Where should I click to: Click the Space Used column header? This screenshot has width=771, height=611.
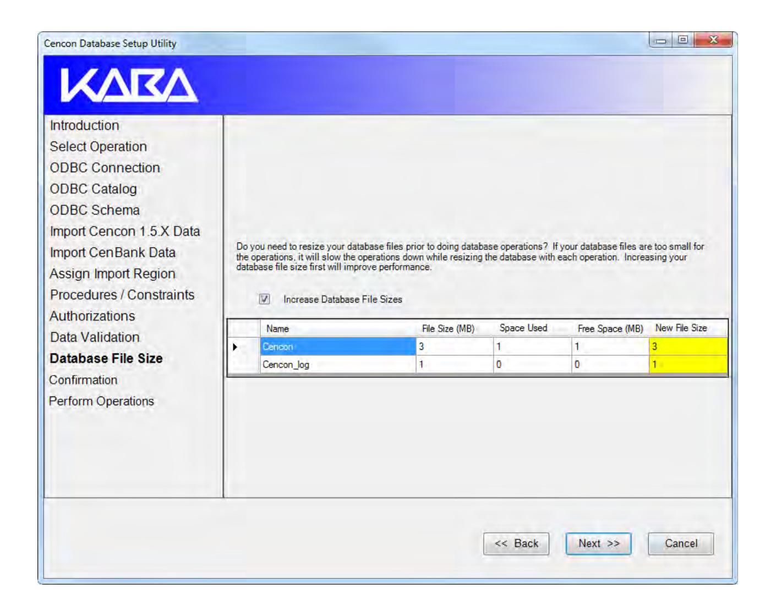(x=532, y=329)
